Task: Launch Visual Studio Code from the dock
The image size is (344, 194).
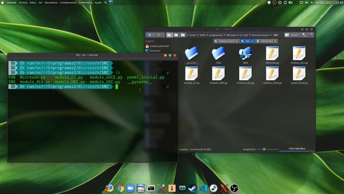Action: pos(203,188)
